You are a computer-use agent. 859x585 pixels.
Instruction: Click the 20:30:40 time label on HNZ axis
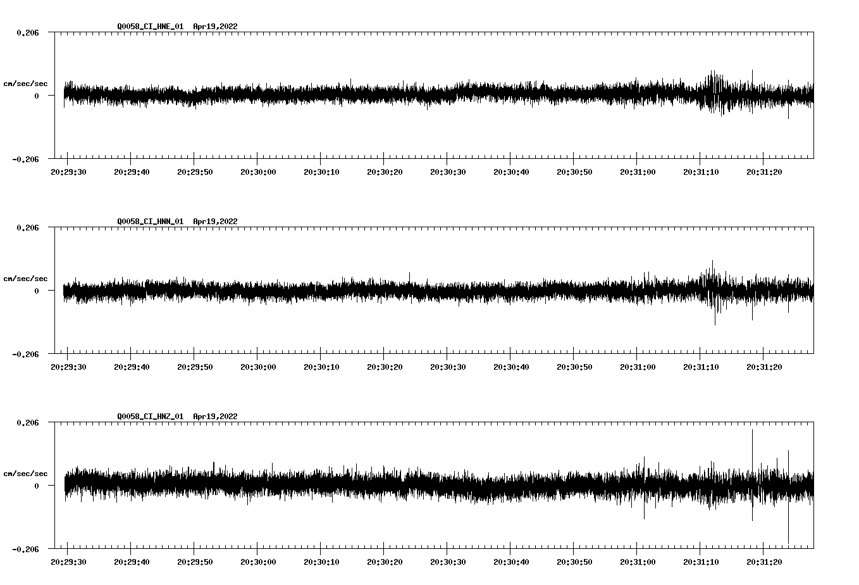click(x=511, y=562)
